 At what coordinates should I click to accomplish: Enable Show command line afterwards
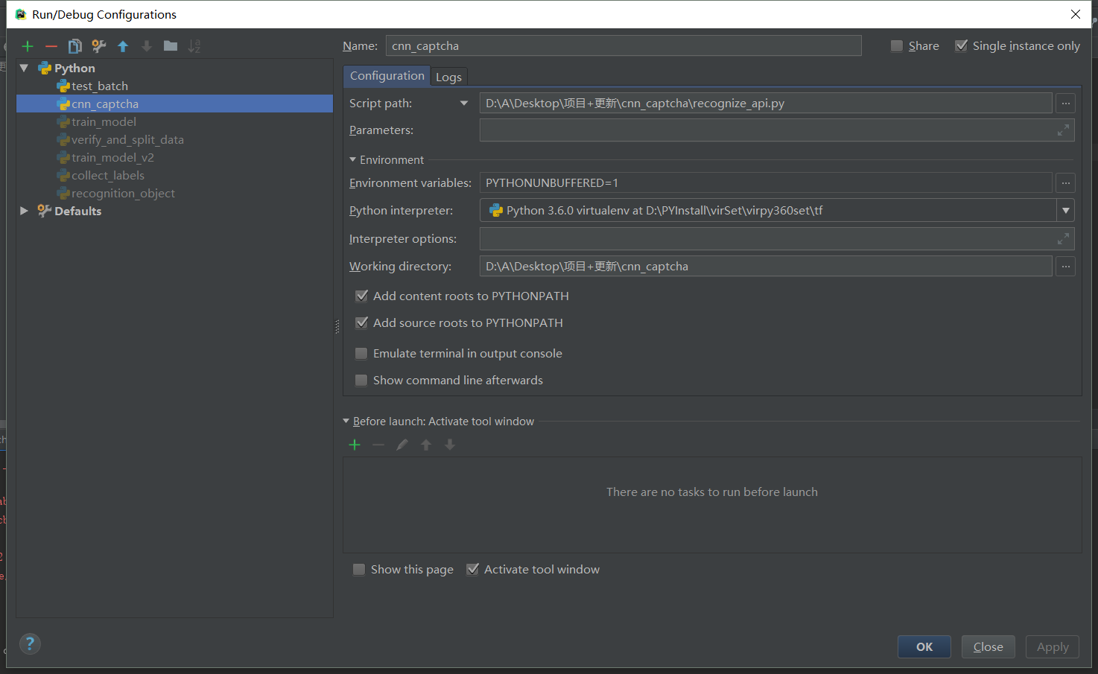coord(361,381)
